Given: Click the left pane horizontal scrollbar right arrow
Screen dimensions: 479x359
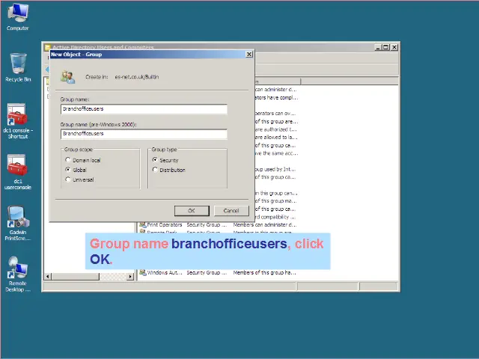Looking at the screenshot, I should coord(130,277).
